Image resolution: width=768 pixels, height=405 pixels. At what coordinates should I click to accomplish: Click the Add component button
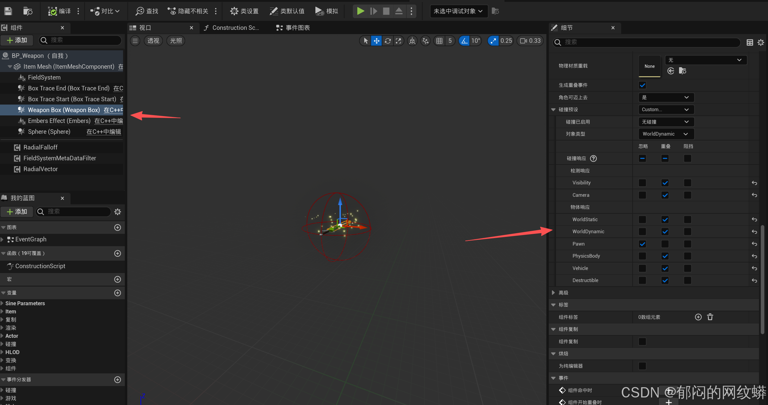coord(17,40)
